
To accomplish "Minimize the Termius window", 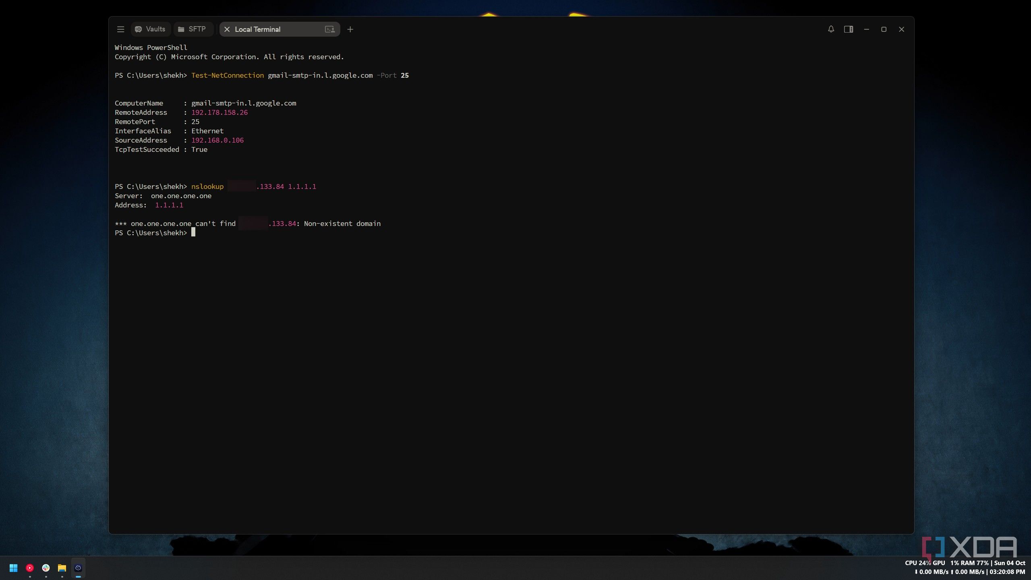I will click(866, 29).
